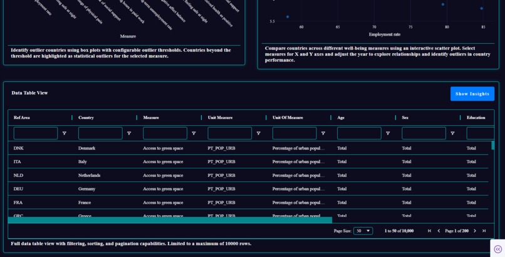This screenshot has height=257, width=505.
Task: Focus the Ref Area filter input
Action: point(36,133)
